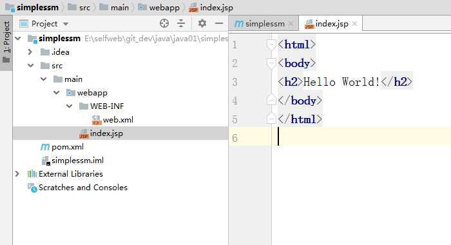The width and height of the screenshot is (451, 245).
Task: Click index.jsp breadcrumb in navigation bar
Action: (x=216, y=8)
